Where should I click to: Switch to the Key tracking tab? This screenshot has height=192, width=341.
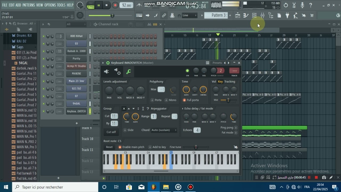click(220, 82)
